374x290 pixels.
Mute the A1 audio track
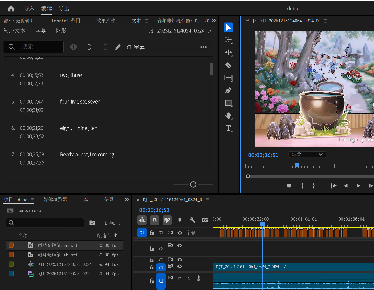pos(180,278)
